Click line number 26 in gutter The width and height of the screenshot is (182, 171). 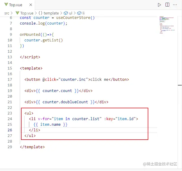(10, 130)
